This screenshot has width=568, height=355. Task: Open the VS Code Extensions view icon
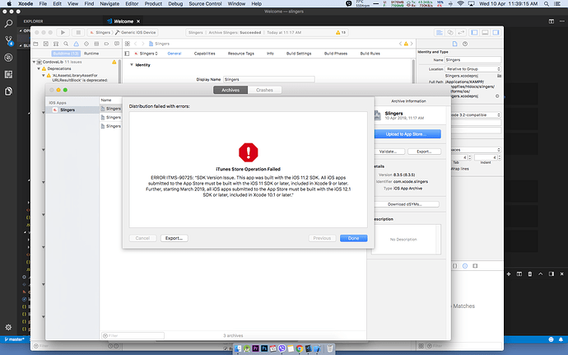(x=8, y=74)
